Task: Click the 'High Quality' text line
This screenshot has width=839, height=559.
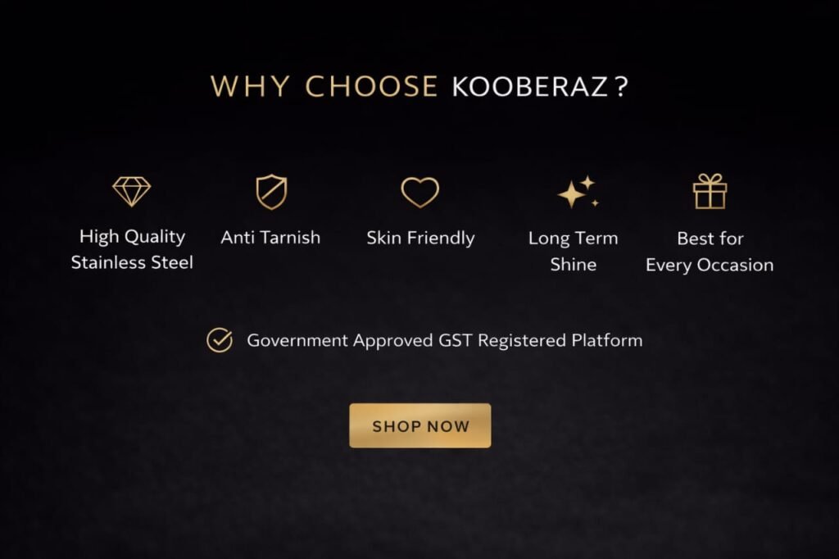Action: [132, 237]
